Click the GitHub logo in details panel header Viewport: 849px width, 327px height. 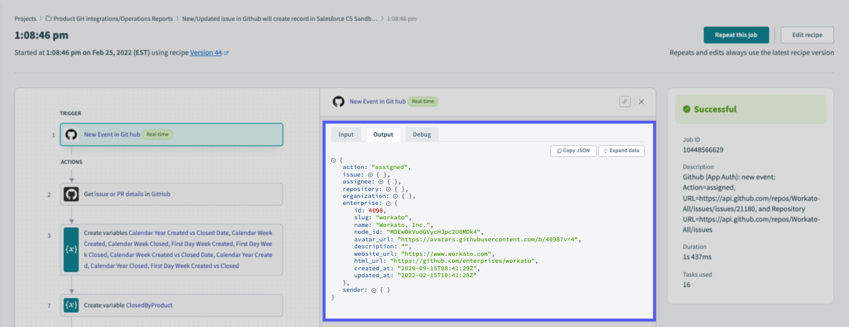point(339,101)
